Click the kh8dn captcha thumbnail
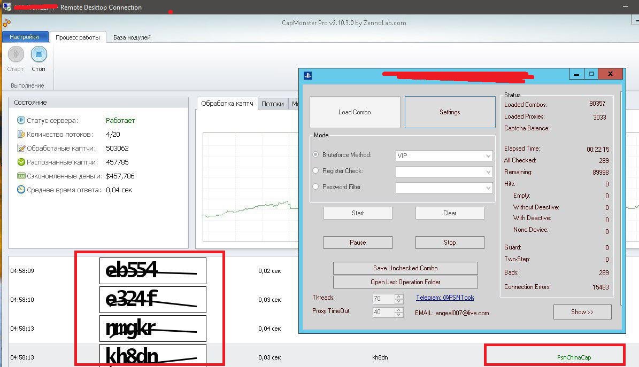The height and width of the screenshot is (367, 639). [x=153, y=355]
